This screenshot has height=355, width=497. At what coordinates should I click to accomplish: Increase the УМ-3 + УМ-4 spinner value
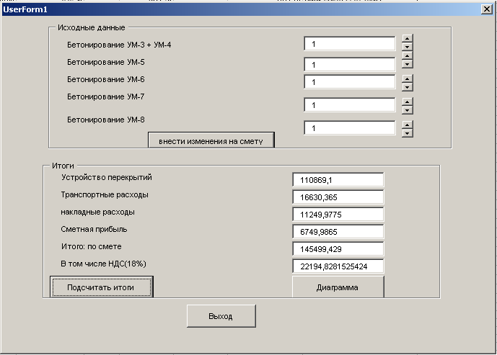click(x=408, y=38)
